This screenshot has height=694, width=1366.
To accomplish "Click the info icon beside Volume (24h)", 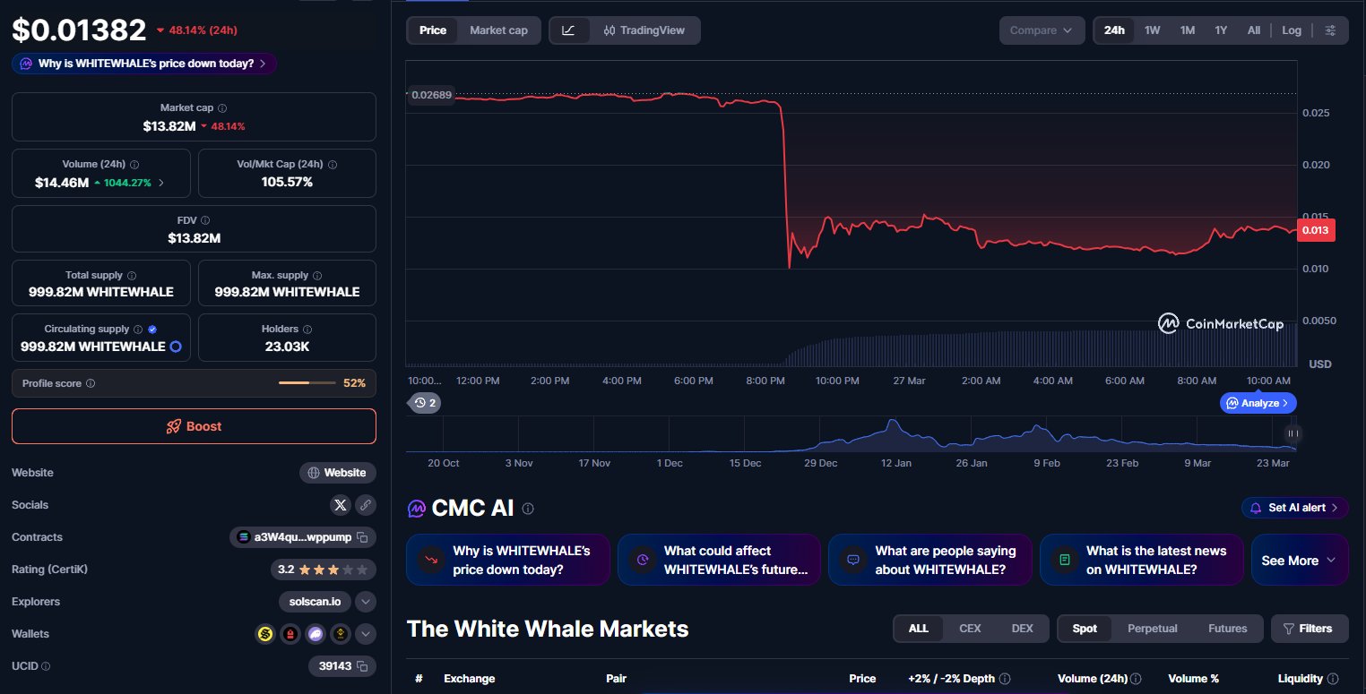I will [134, 165].
